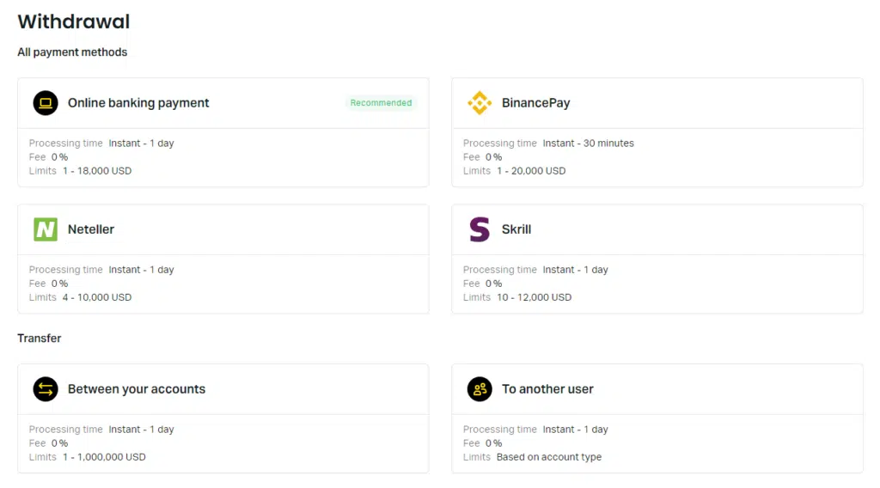Click the purple Skrill logo

pyautogui.click(x=480, y=229)
